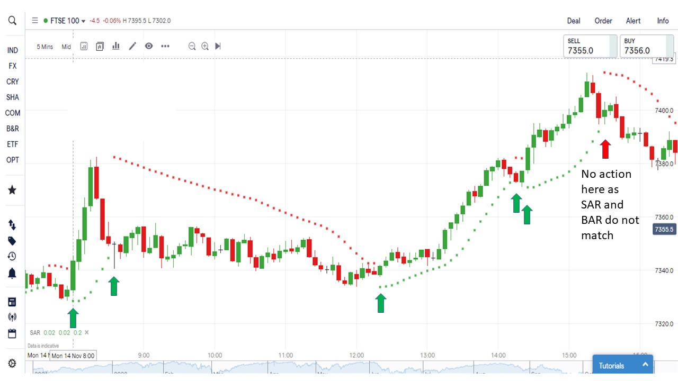This screenshot has height=381, width=678.
Task: Remove the SAR indicator with its X
Action: [87, 332]
